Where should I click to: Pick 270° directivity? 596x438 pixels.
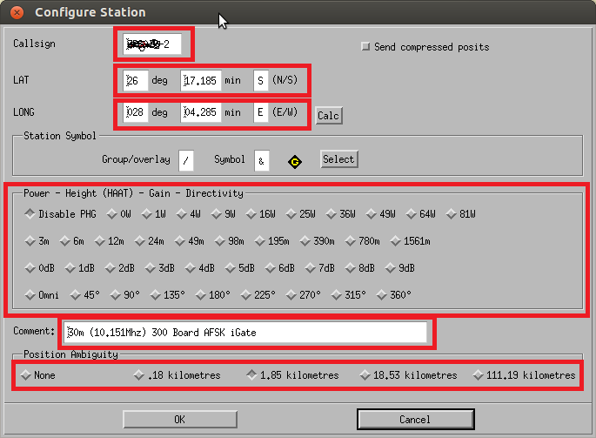point(303,295)
